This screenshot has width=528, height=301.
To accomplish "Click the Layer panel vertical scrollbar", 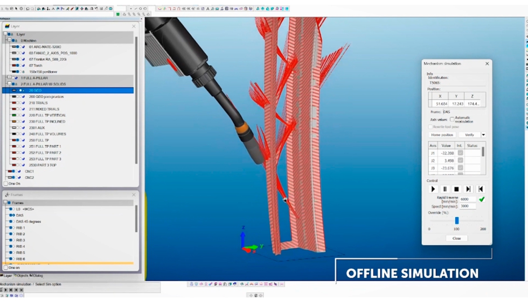I will (136, 101).
